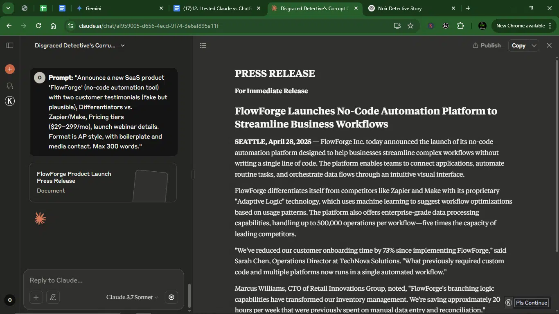Open the tab search dropdown arrow
The width and height of the screenshot is (559, 314).
8,8
